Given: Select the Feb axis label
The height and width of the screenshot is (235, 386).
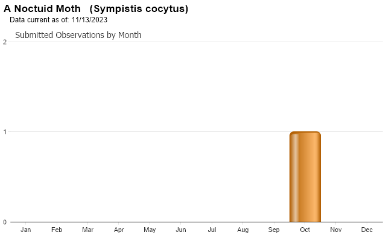Looking at the screenshot, I should [57, 230].
